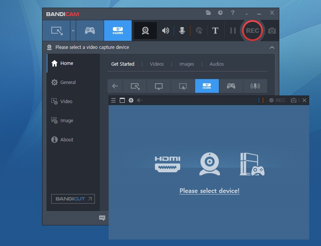Click the BANDICAM logo
The width and height of the screenshot is (321, 246).
click(x=63, y=14)
